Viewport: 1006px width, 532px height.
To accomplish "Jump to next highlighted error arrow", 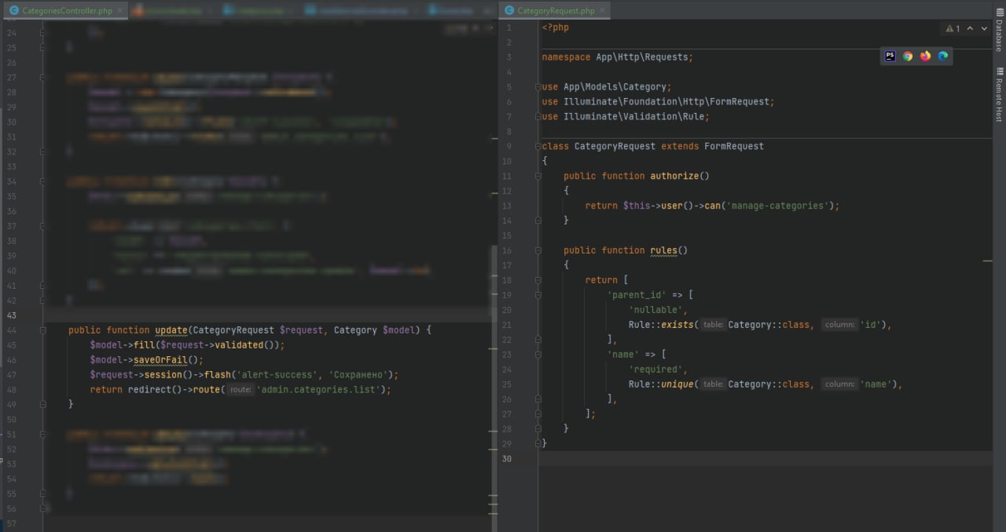I will (982, 28).
